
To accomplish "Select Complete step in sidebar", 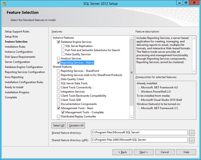I will 11,97.
